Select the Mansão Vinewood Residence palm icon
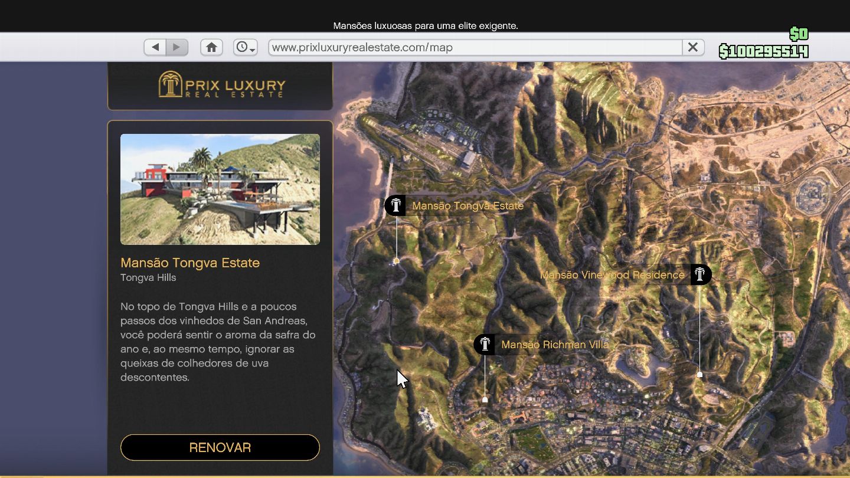Screen dimensions: 850x478 pos(701,274)
